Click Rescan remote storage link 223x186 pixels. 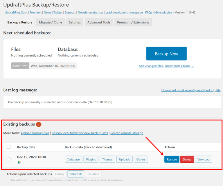click(127, 133)
